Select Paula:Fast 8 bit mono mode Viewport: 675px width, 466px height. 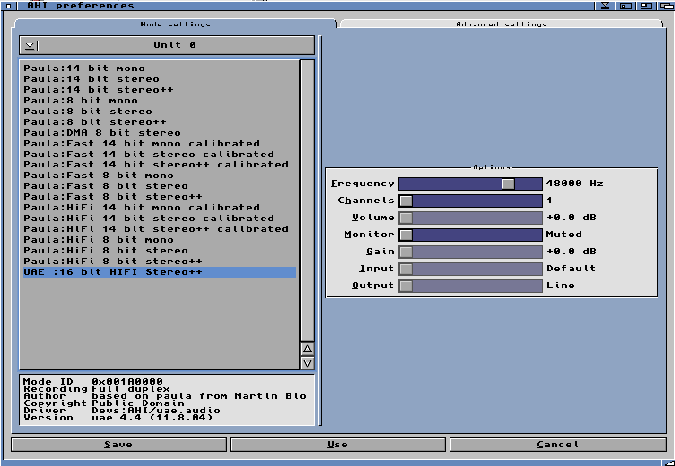coord(99,175)
